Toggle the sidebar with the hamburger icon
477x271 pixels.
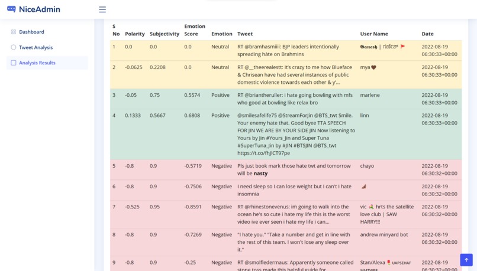(x=102, y=9)
